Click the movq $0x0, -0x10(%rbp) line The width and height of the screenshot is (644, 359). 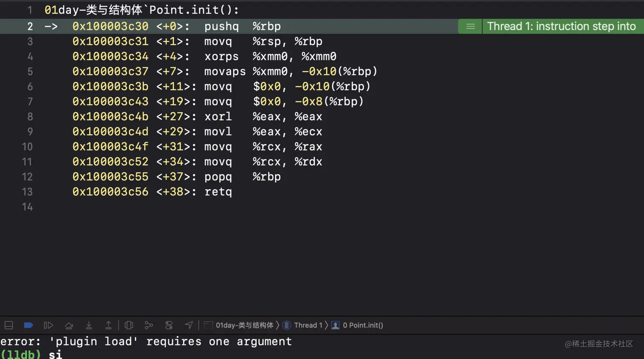pyautogui.click(x=287, y=87)
